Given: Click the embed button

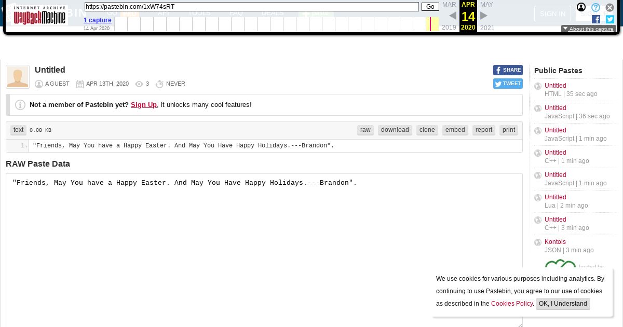Looking at the screenshot, I should (455, 130).
